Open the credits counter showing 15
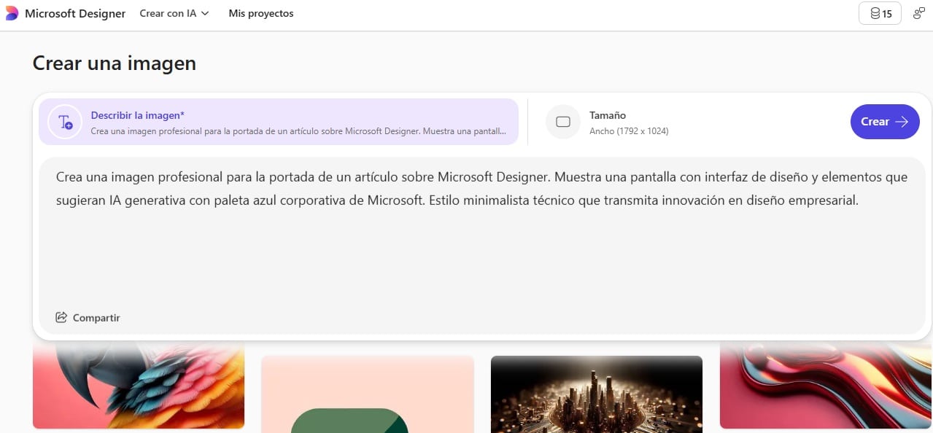This screenshot has height=433, width=933. click(880, 13)
